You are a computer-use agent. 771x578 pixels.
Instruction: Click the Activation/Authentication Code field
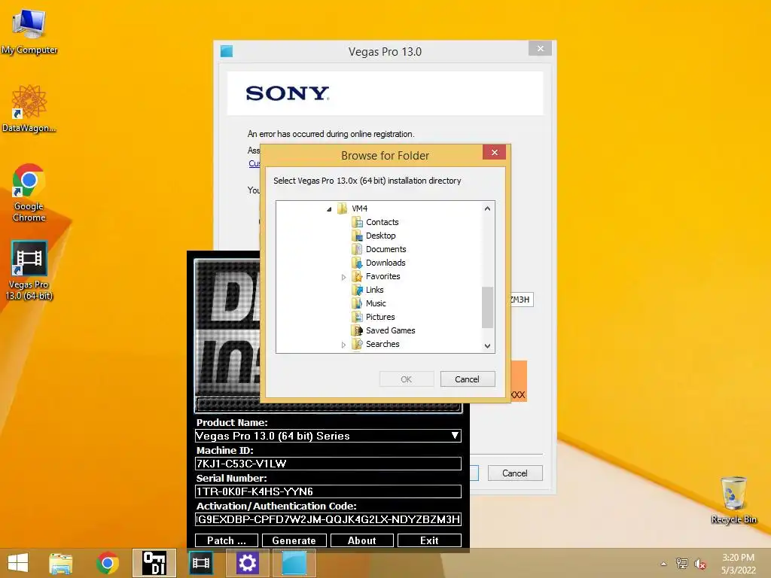click(x=328, y=519)
